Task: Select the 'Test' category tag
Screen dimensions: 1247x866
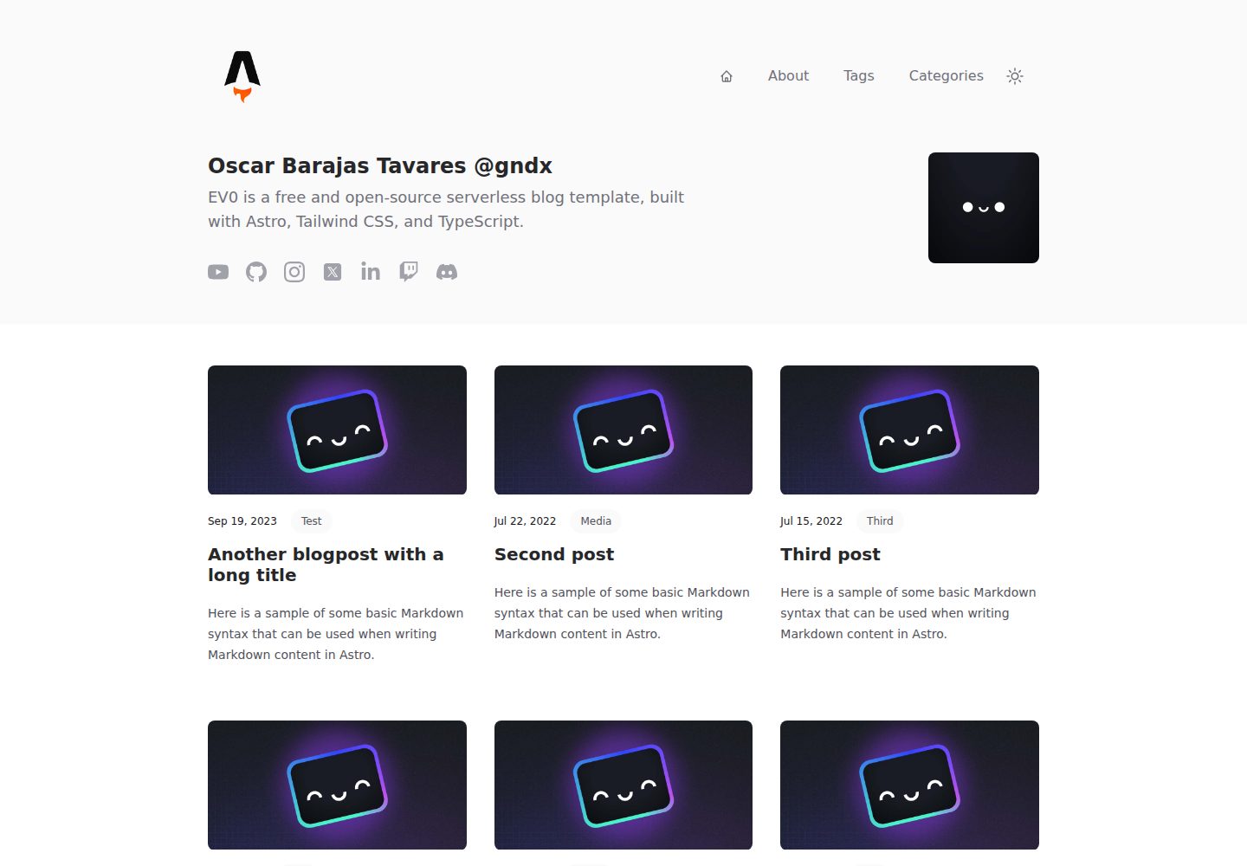Action: tap(311, 521)
